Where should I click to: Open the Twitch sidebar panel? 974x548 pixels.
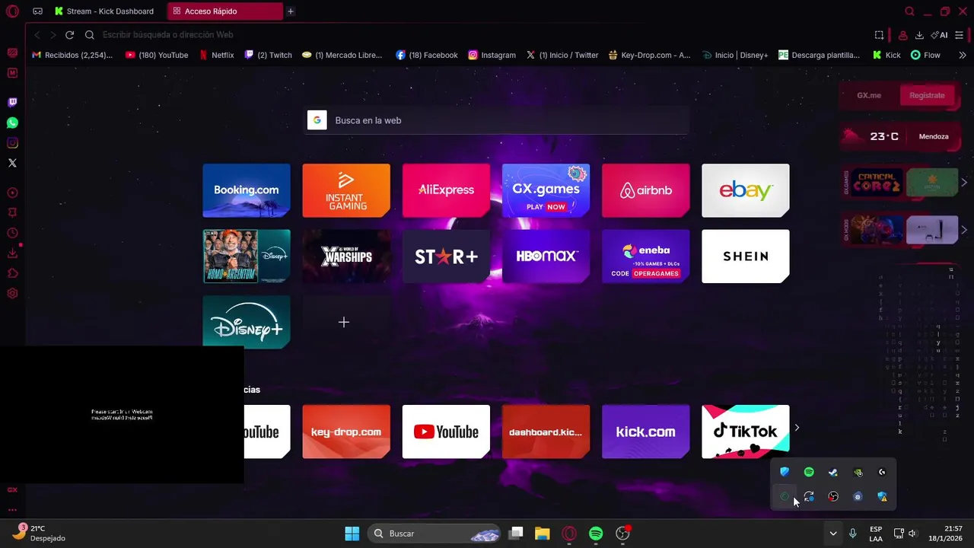[x=12, y=102]
